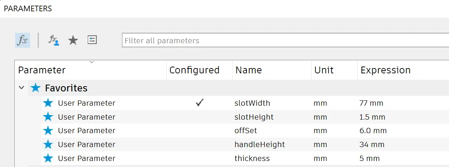Click the Expression column header
This screenshot has height=167, width=449.
[385, 70]
